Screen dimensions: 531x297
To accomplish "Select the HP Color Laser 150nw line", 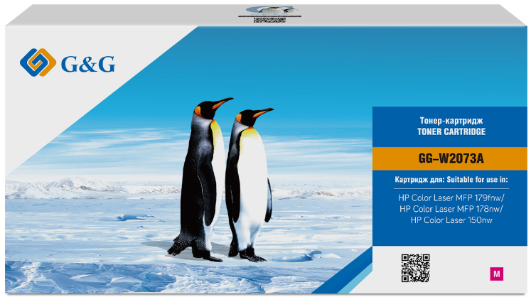I will 451,220.
